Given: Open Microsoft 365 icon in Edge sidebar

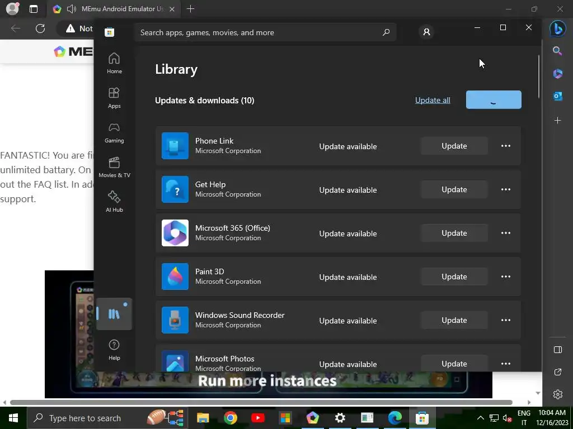Looking at the screenshot, I should (x=558, y=73).
